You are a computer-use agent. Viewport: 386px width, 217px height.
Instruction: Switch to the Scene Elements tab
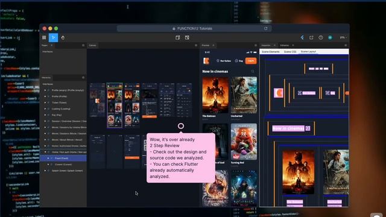tap(271, 52)
